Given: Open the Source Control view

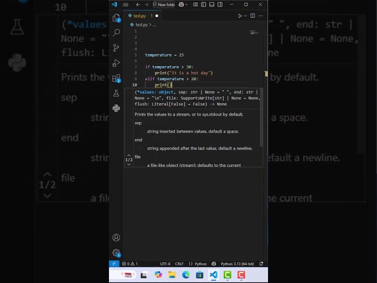Looking at the screenshot, I should coord(117,48).
